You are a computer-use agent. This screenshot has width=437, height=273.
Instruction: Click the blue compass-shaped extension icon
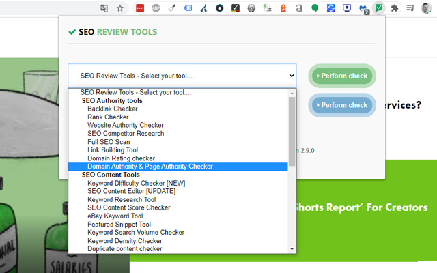pos(203,8)
